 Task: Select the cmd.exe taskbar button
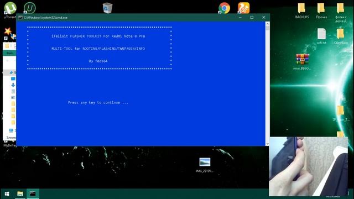pos(33,194)
